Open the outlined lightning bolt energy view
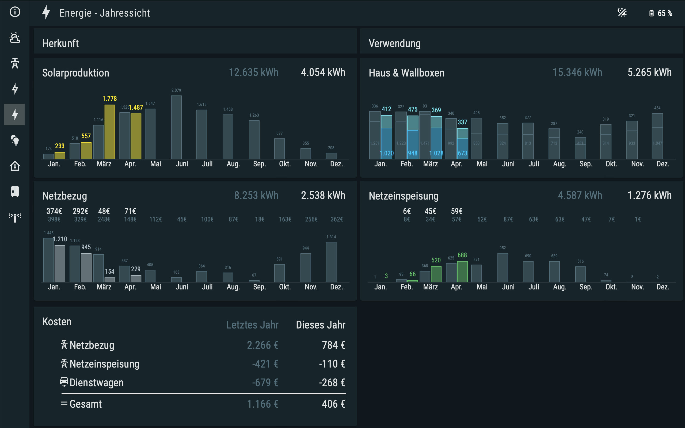 (x=15, y=89)
